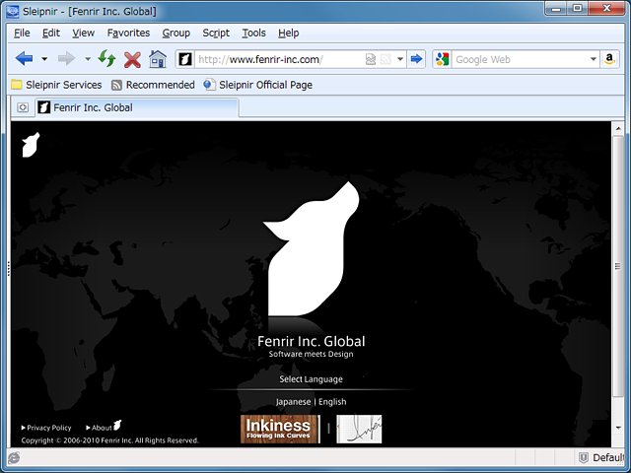Image resolution: width=631 pixels, height=473 pixels.
Task: Click the Default security shield in status bar
Action: [x=602, y=457]
